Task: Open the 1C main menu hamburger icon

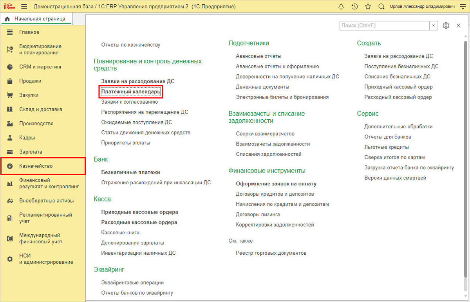Action: [x=24, y=7]
